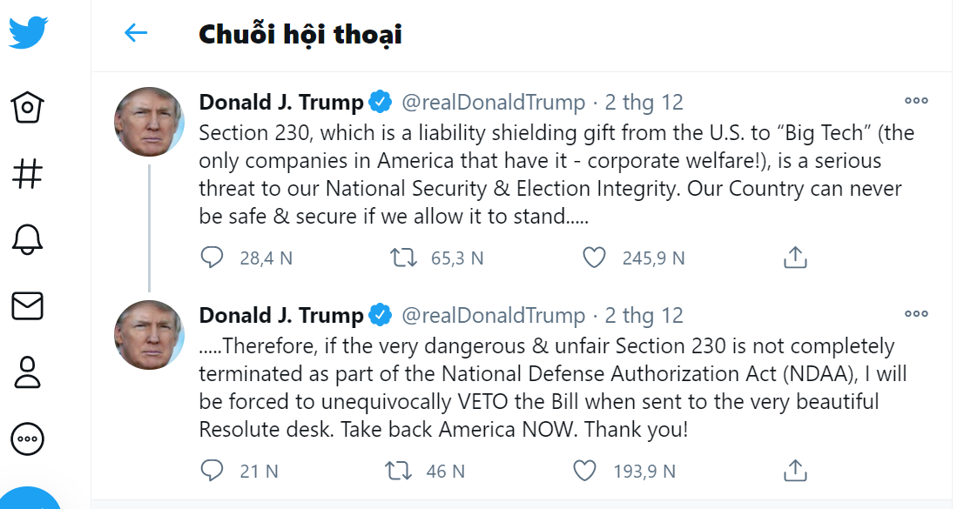Like the first tweet with 245,9 N
This screenshot has width=957, height=509.
click(x=594, y=258)
